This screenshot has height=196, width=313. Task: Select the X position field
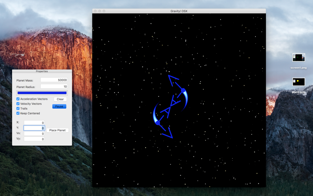(x=34, y=123)
